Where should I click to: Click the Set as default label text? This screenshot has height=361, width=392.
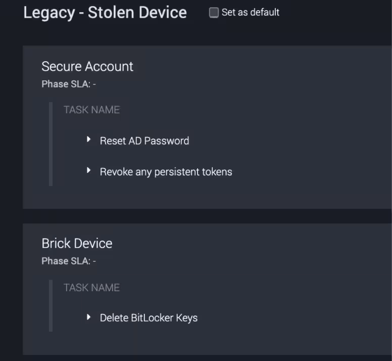(x=250, y=12)
